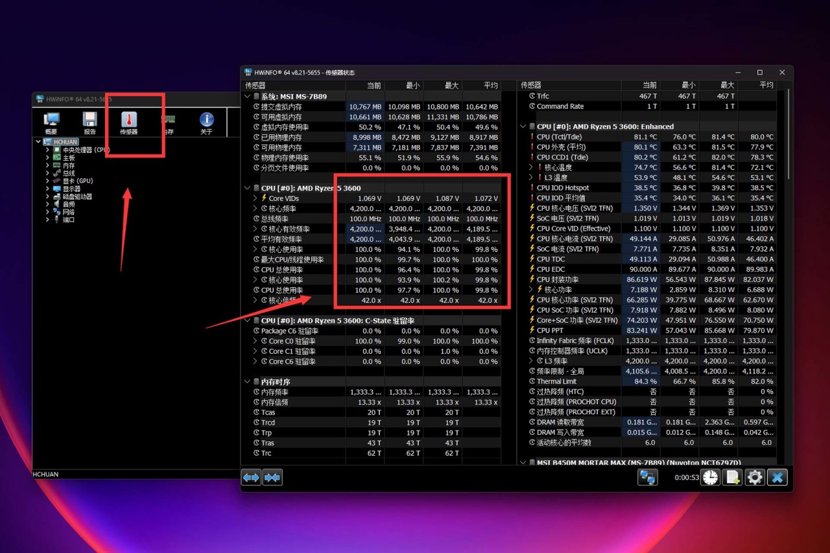Expand the Core VIDs row chevron

(255, 198)
